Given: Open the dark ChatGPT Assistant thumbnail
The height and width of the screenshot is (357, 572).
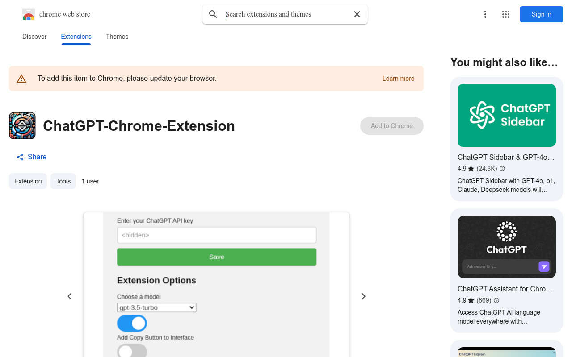Looking at the screenshot, I should tap(507, 247).
